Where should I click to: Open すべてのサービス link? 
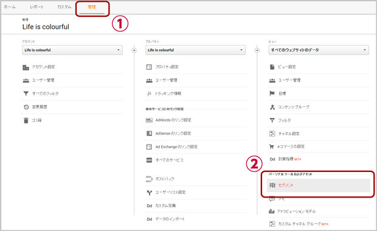pyautogui.click(x=170, y=160)
